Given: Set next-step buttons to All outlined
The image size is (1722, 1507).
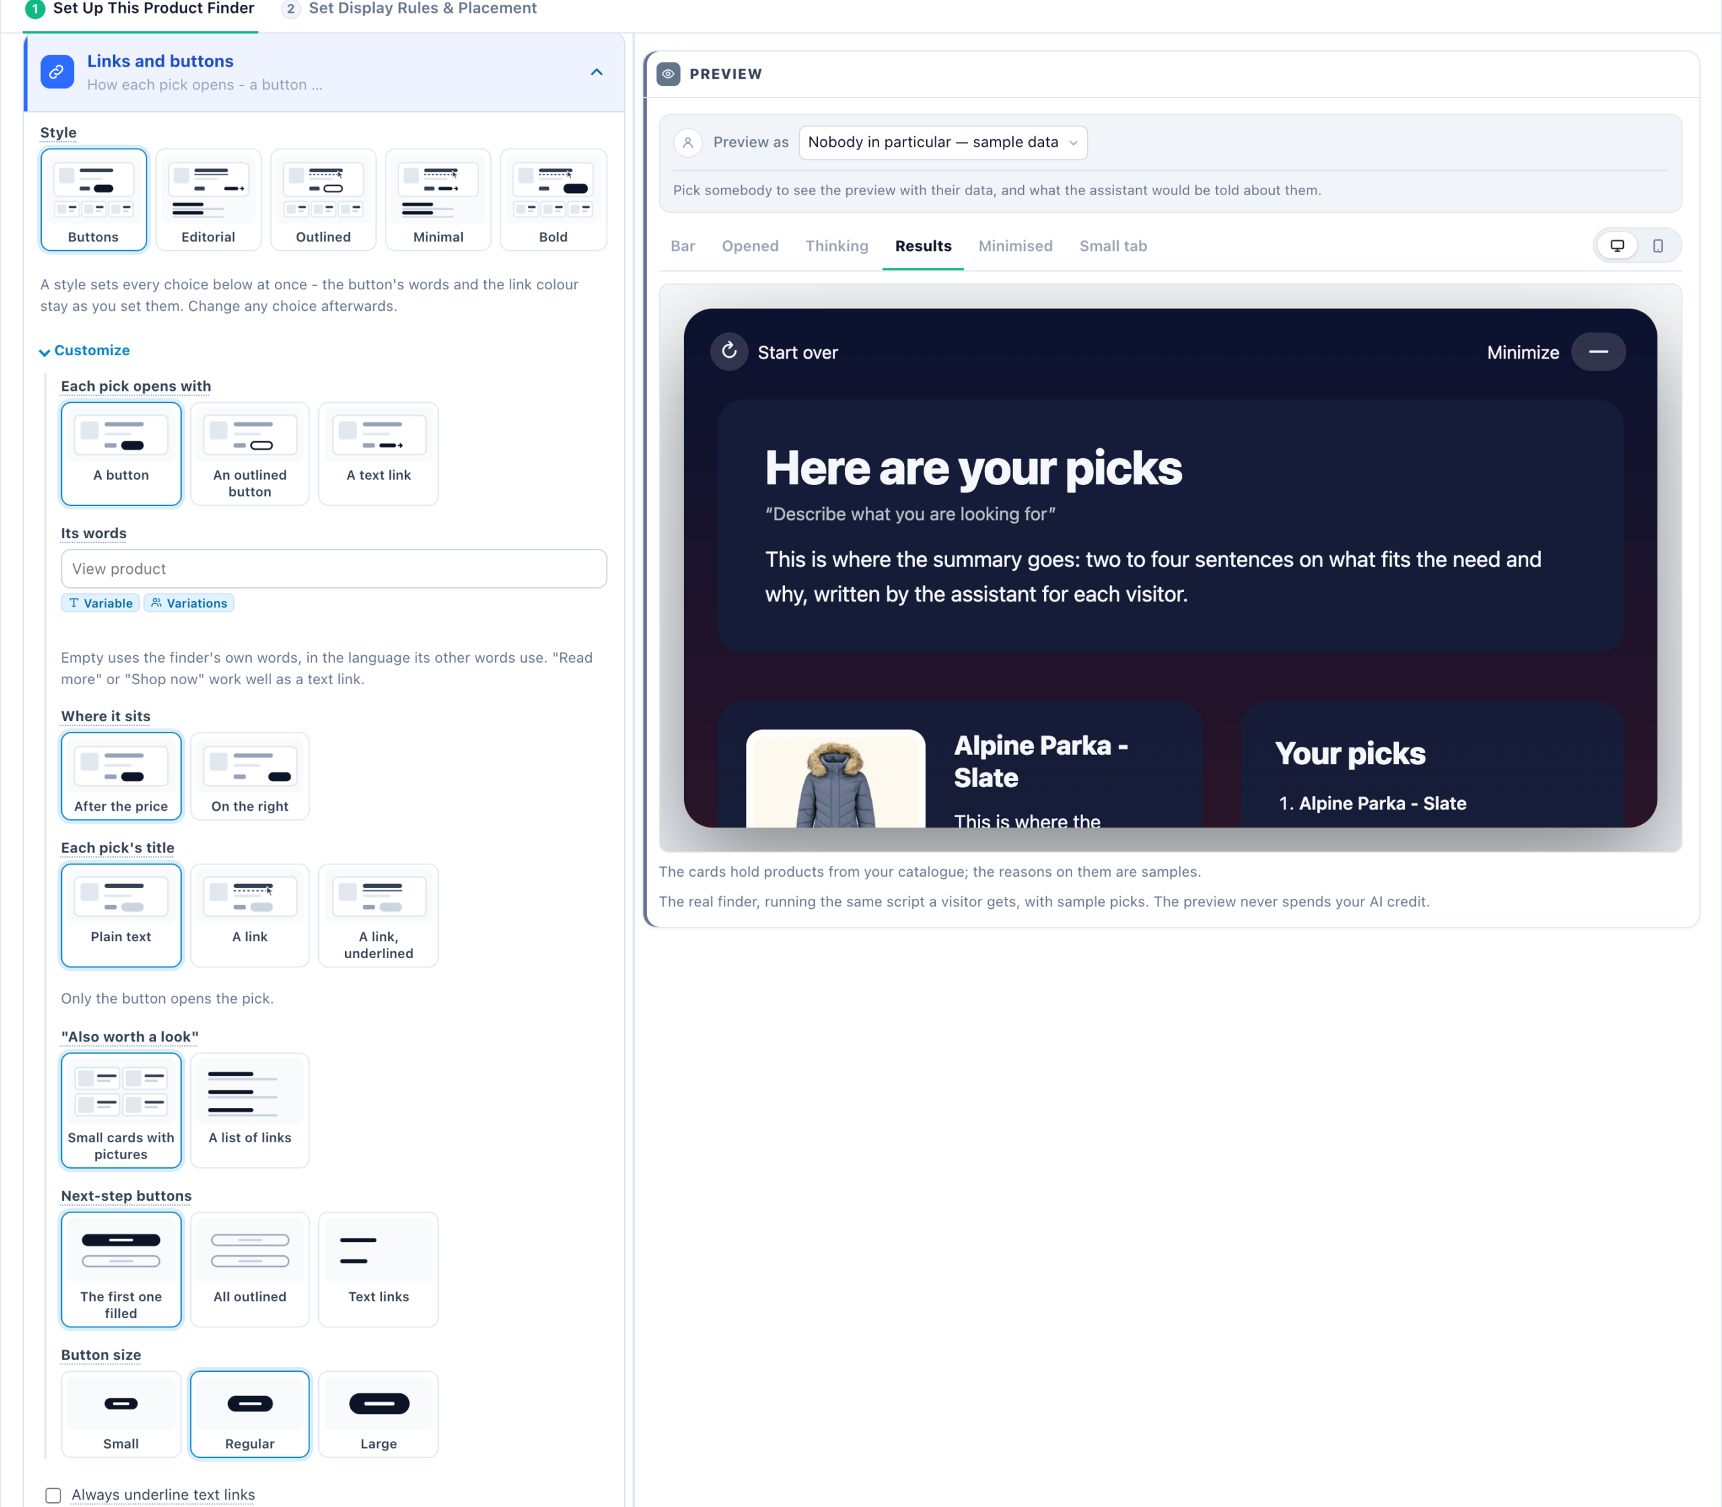Looking at the screenshot, I should [250, 1270].
